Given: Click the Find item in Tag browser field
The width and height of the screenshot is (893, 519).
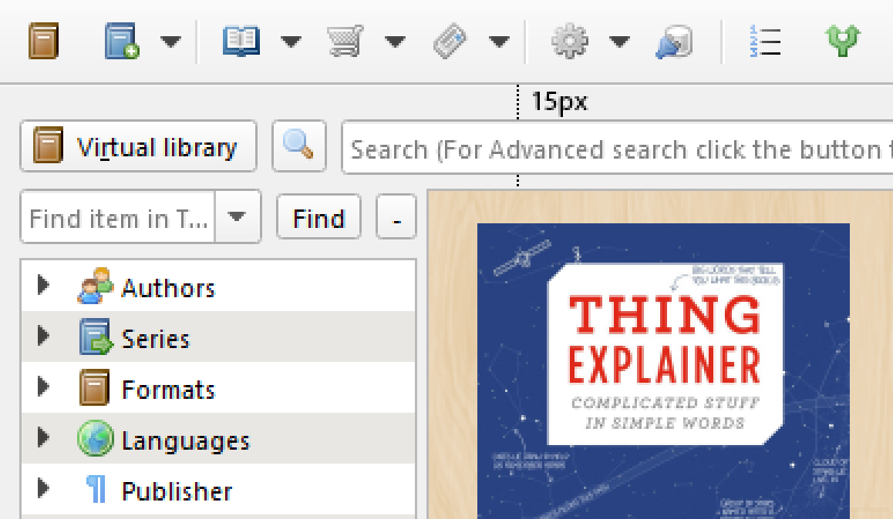Looking at the screenshot, I should tap(118, 217).
